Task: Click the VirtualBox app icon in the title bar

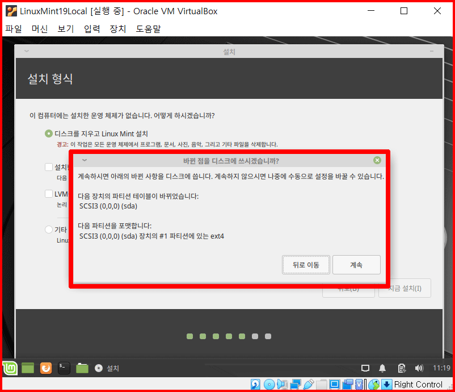Action: coord(11,11)
